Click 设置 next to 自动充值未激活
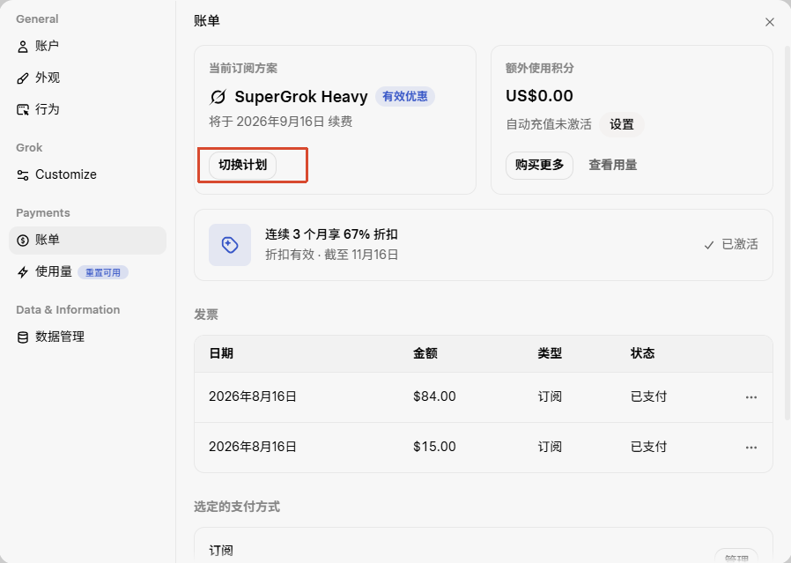Screen dimensions: 791x563 [622, 124]
